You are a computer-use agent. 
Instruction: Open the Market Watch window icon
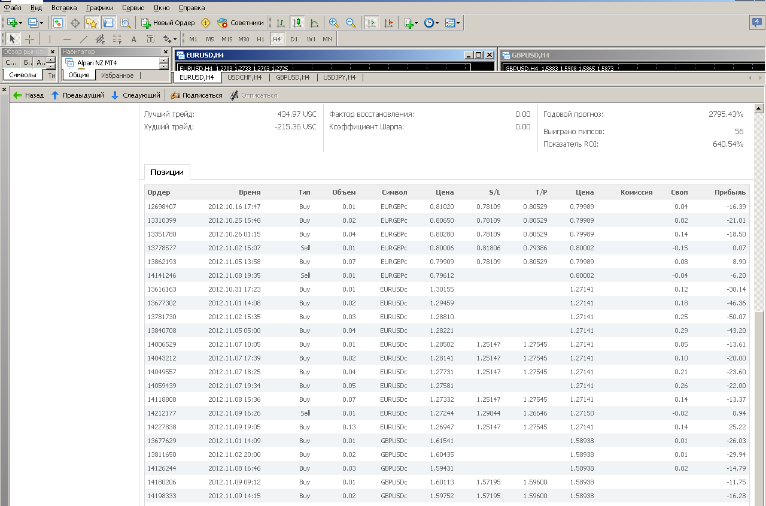(58, 23)
